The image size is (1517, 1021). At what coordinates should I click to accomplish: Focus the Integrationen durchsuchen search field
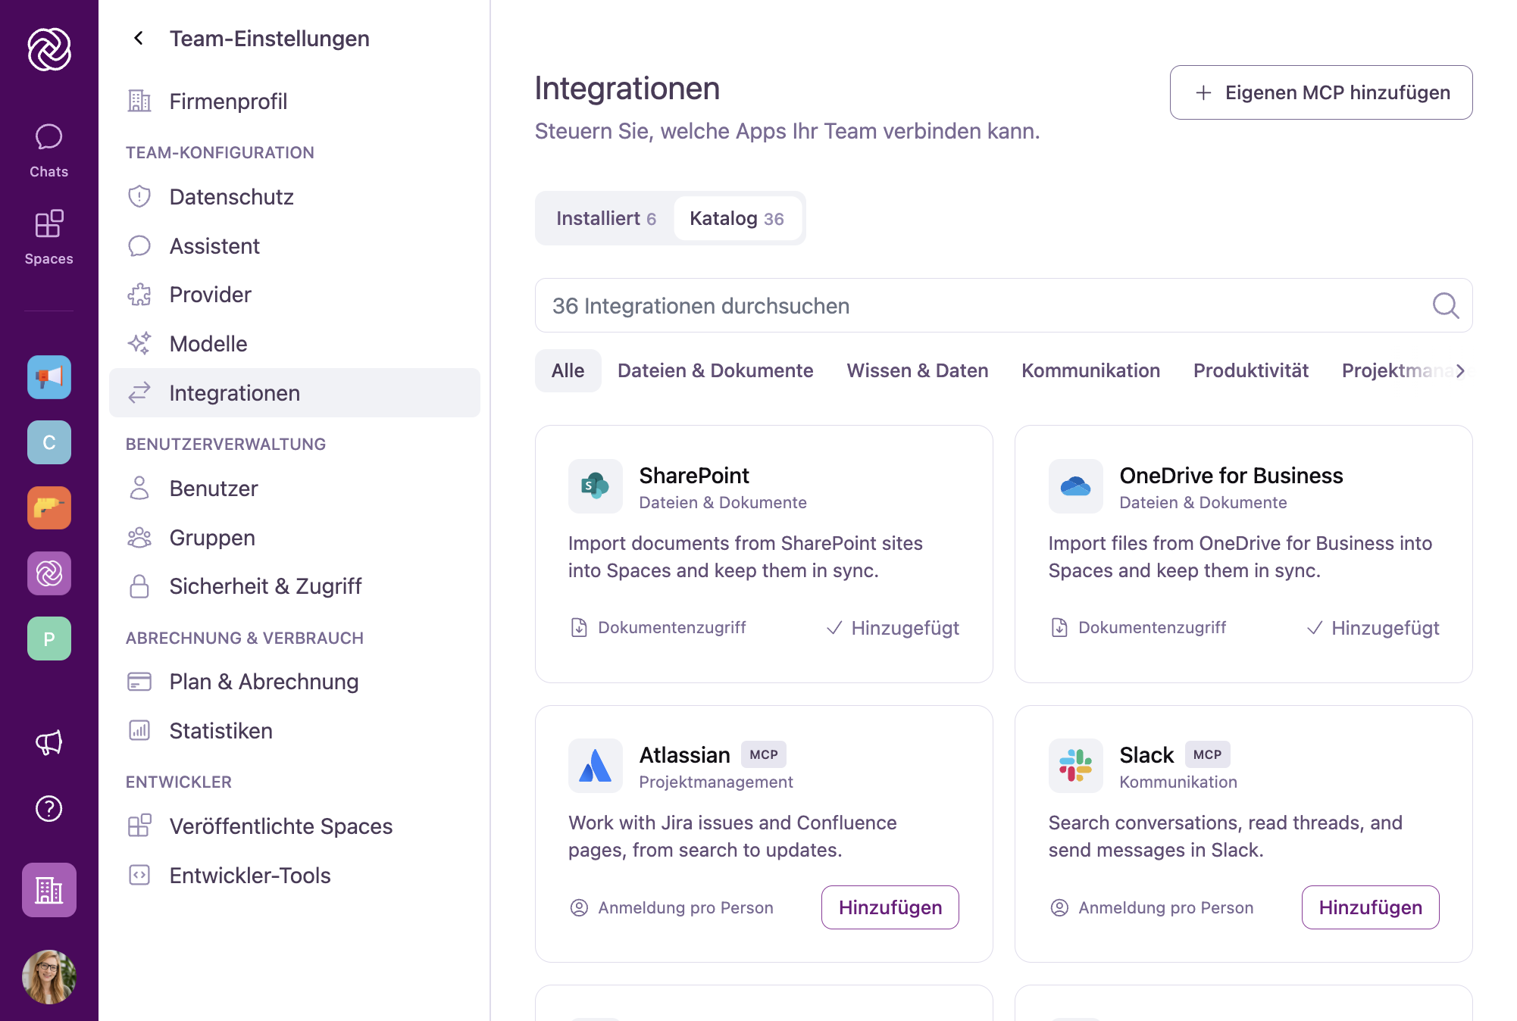point(1004,306)
